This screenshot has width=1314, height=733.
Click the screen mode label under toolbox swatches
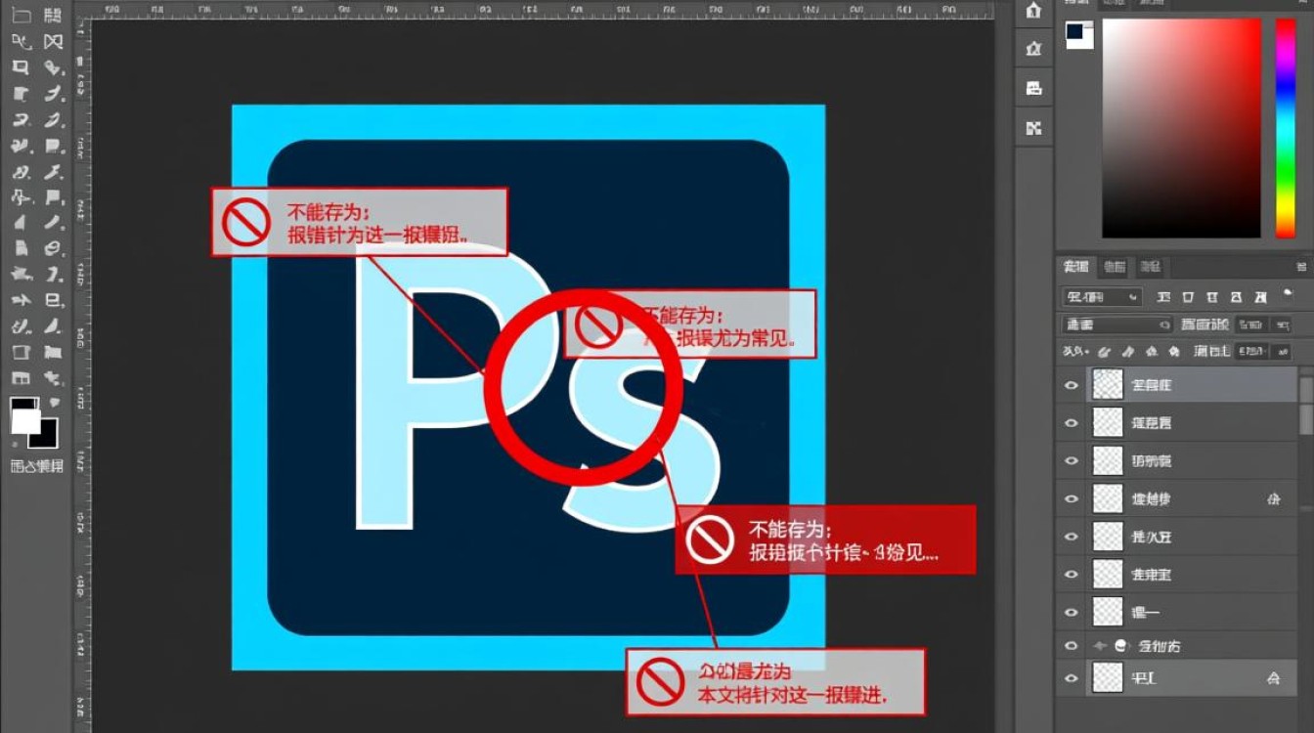click(37, 466)
